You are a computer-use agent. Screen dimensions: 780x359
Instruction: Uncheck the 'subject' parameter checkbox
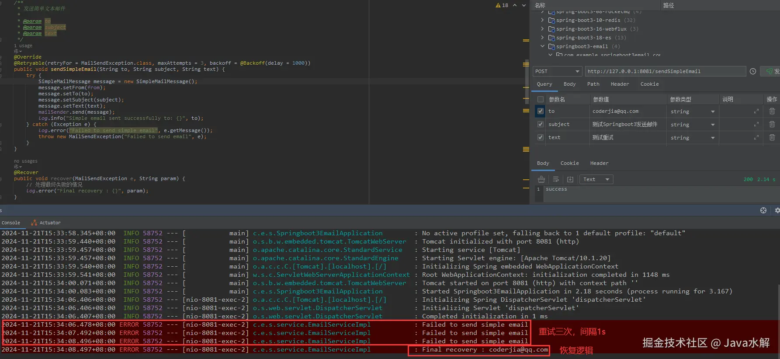click(x=541, y=124)
